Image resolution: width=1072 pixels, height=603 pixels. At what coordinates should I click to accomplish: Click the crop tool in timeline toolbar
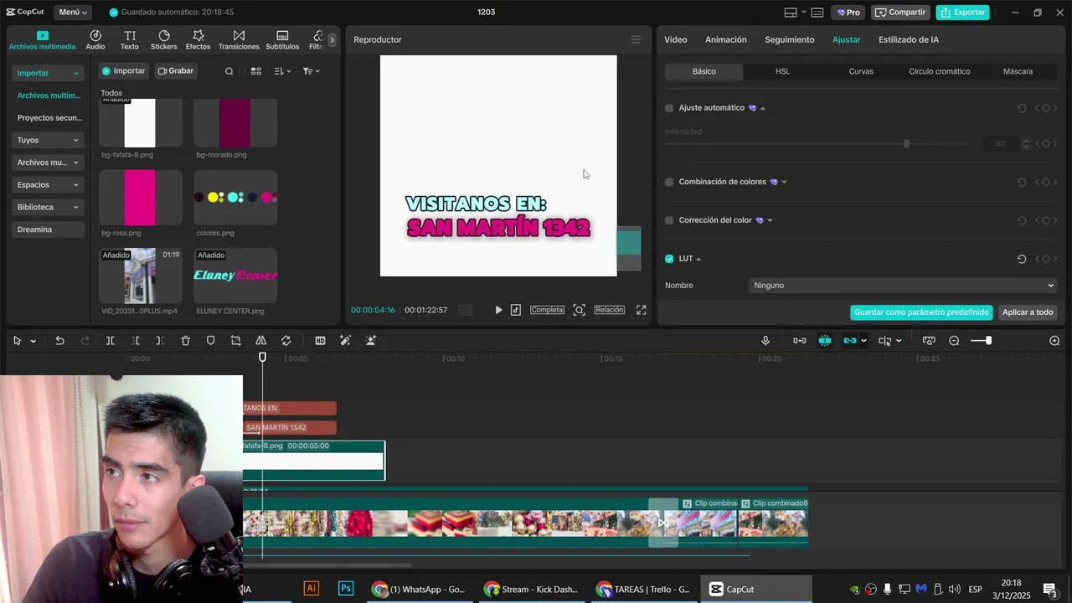[235, 341]
